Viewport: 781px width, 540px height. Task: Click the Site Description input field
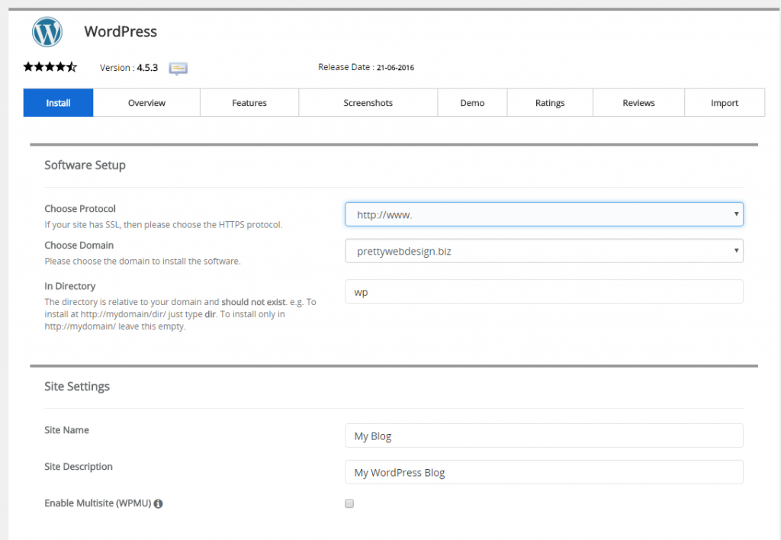544,472
